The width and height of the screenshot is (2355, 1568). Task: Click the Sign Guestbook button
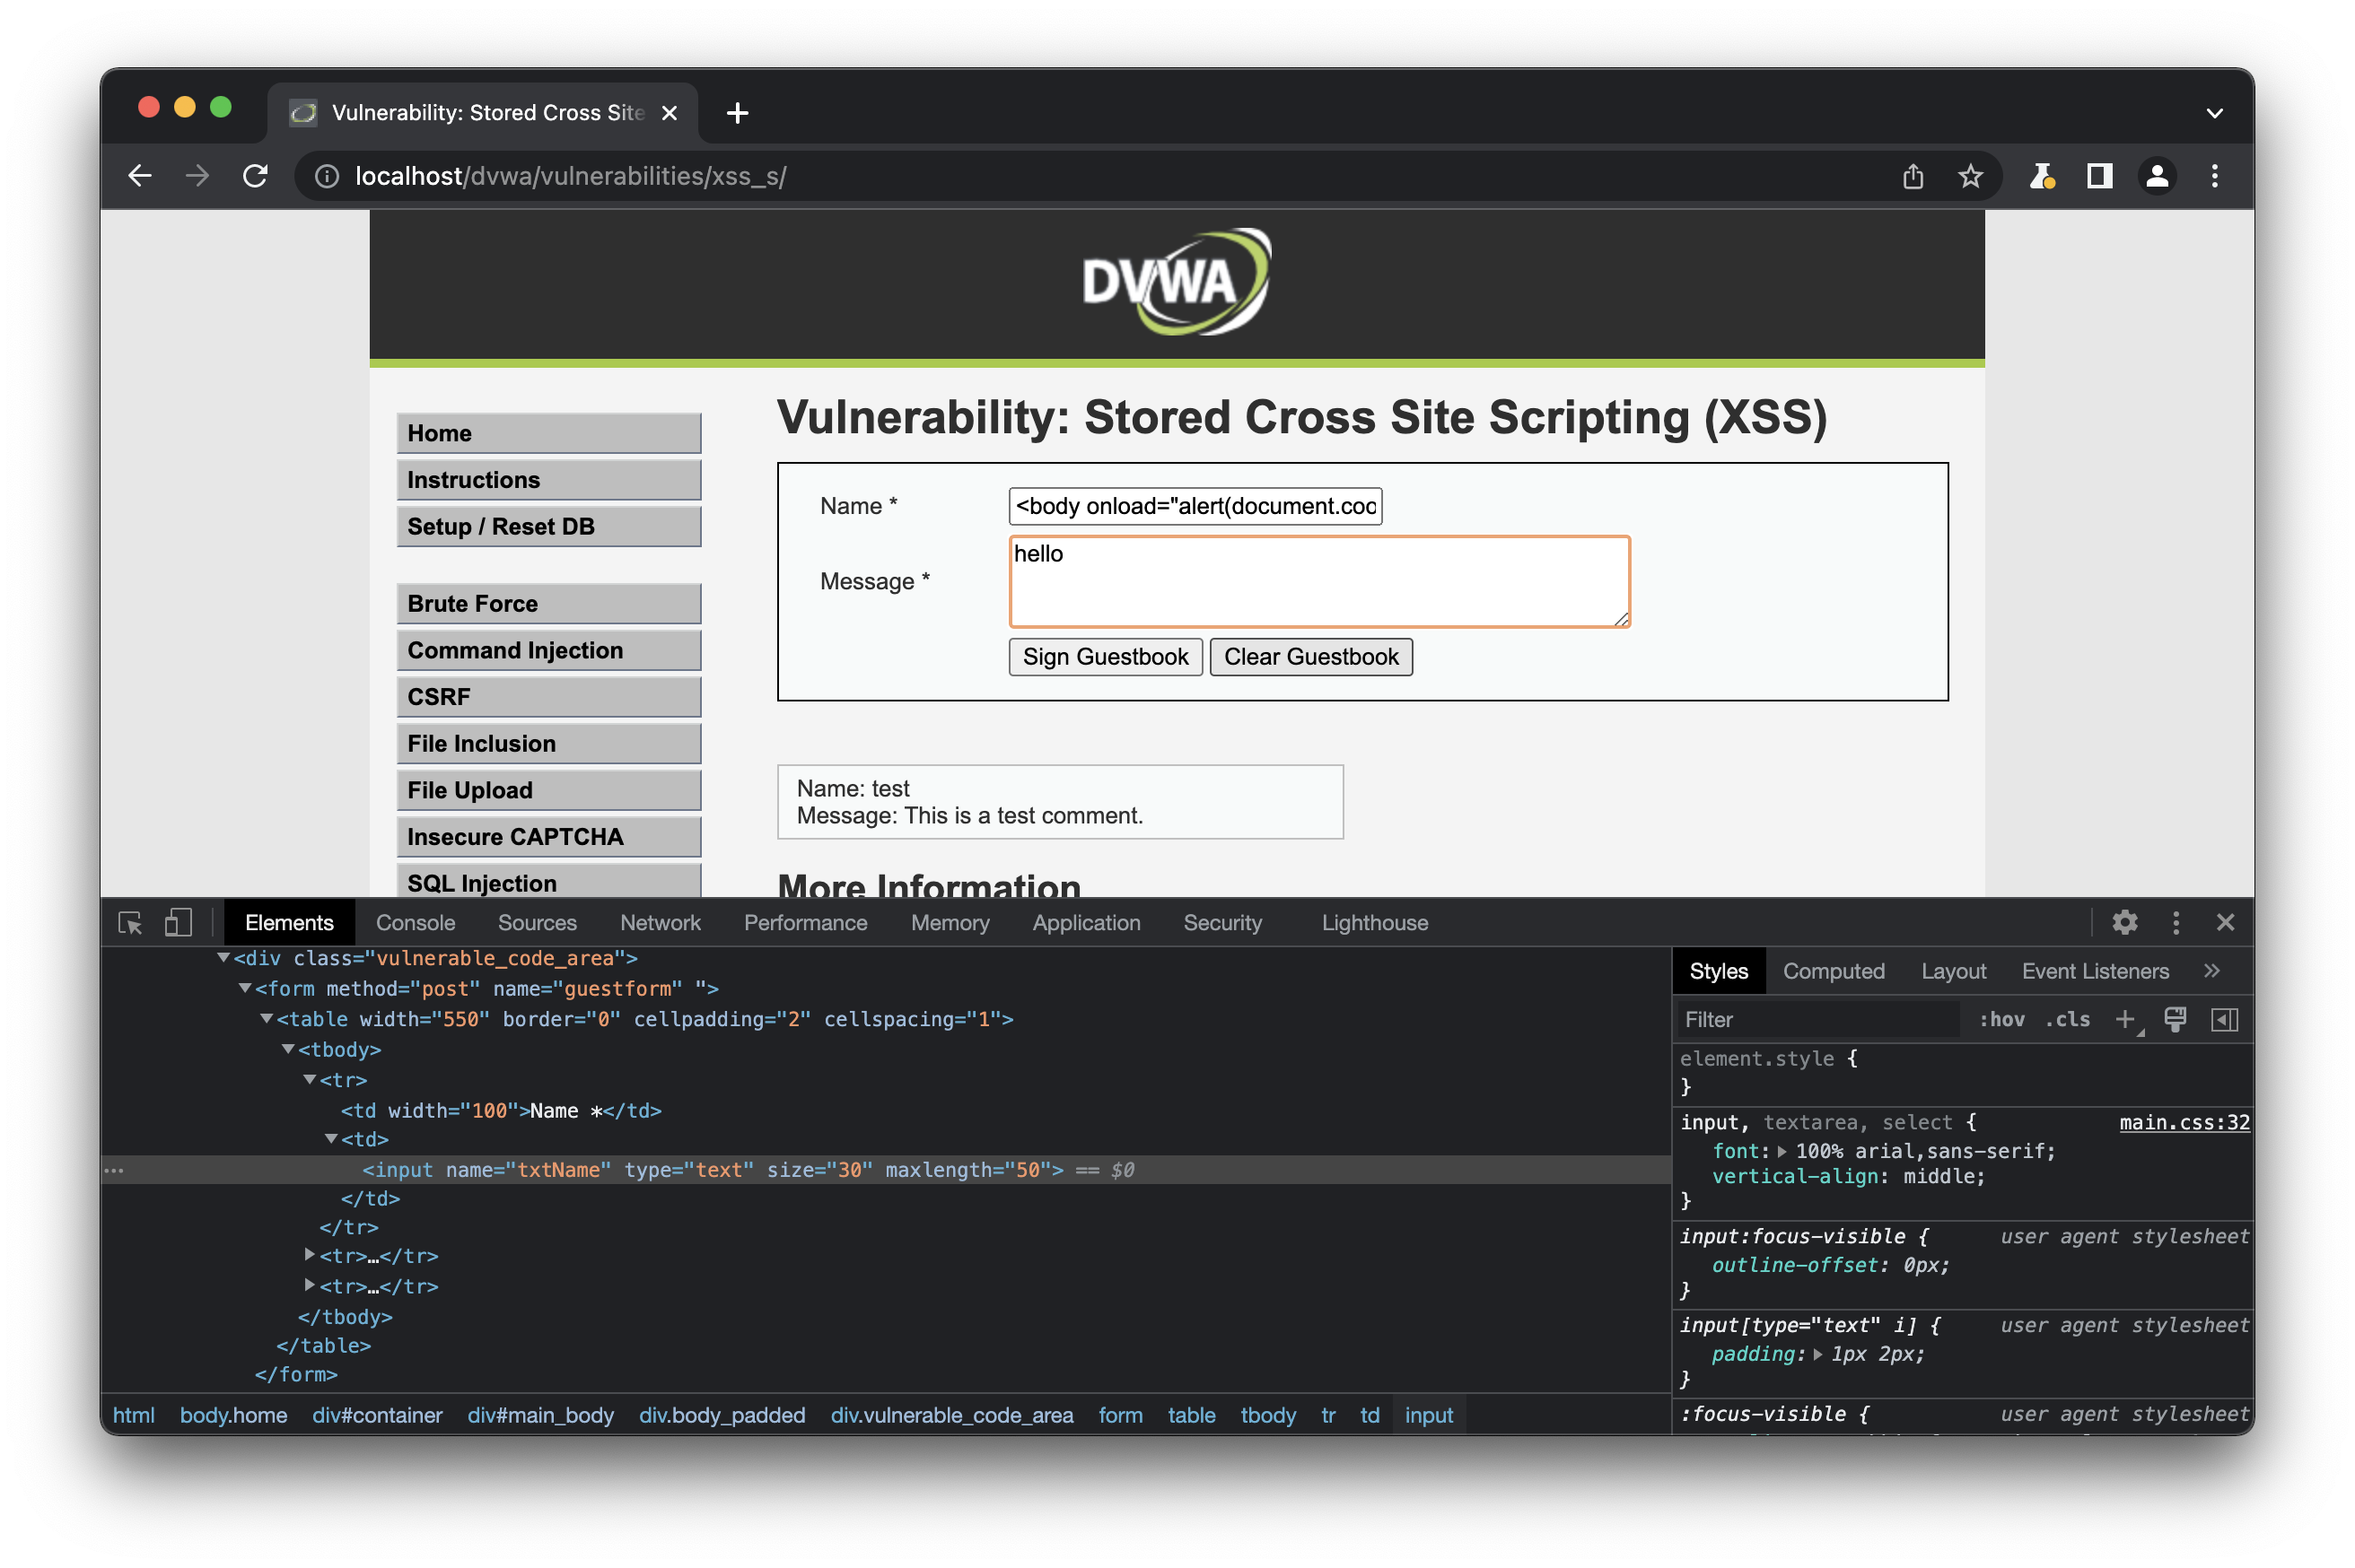[1105, 657]
